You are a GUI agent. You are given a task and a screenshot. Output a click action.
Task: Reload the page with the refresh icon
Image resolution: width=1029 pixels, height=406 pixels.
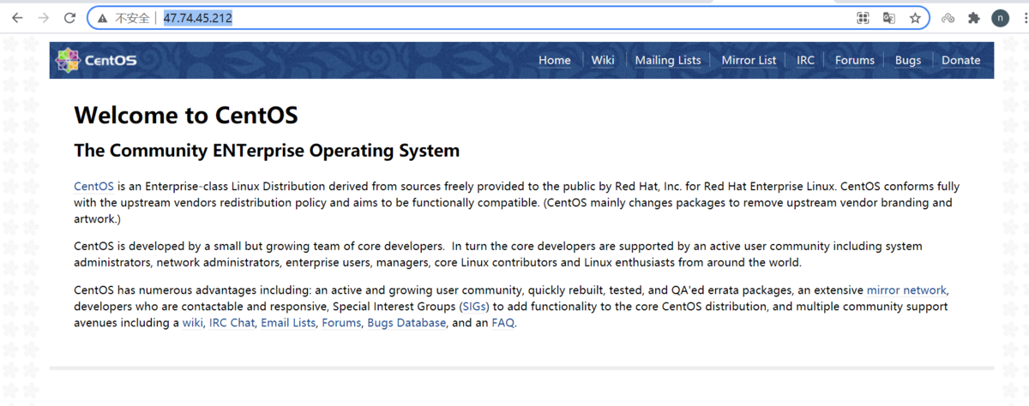point(70,18)
